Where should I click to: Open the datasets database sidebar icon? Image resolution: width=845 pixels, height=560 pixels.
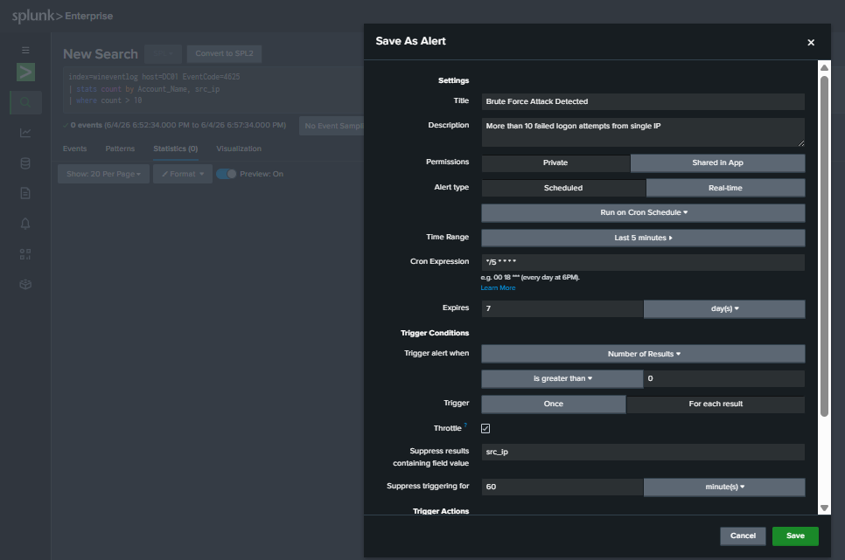click(x=25, y=163)
